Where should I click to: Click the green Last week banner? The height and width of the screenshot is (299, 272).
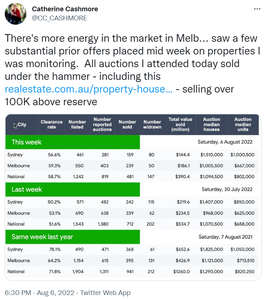[73, 189]
